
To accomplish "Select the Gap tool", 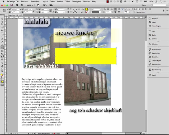I will 2,27.
